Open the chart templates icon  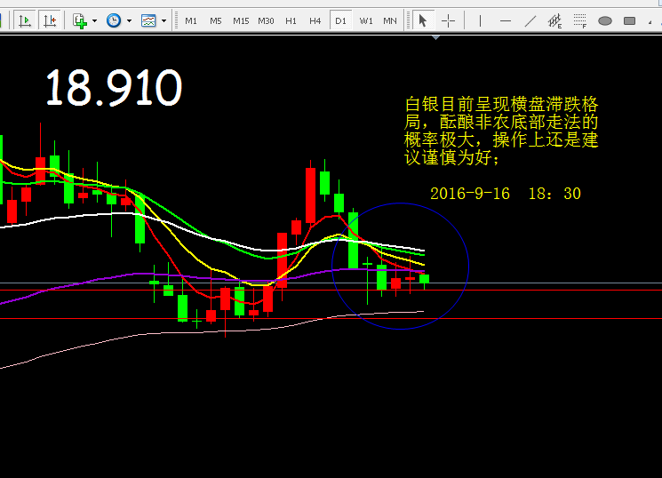[x=148, y=20]
